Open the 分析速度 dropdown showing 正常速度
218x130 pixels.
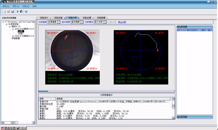click(59, 22)
